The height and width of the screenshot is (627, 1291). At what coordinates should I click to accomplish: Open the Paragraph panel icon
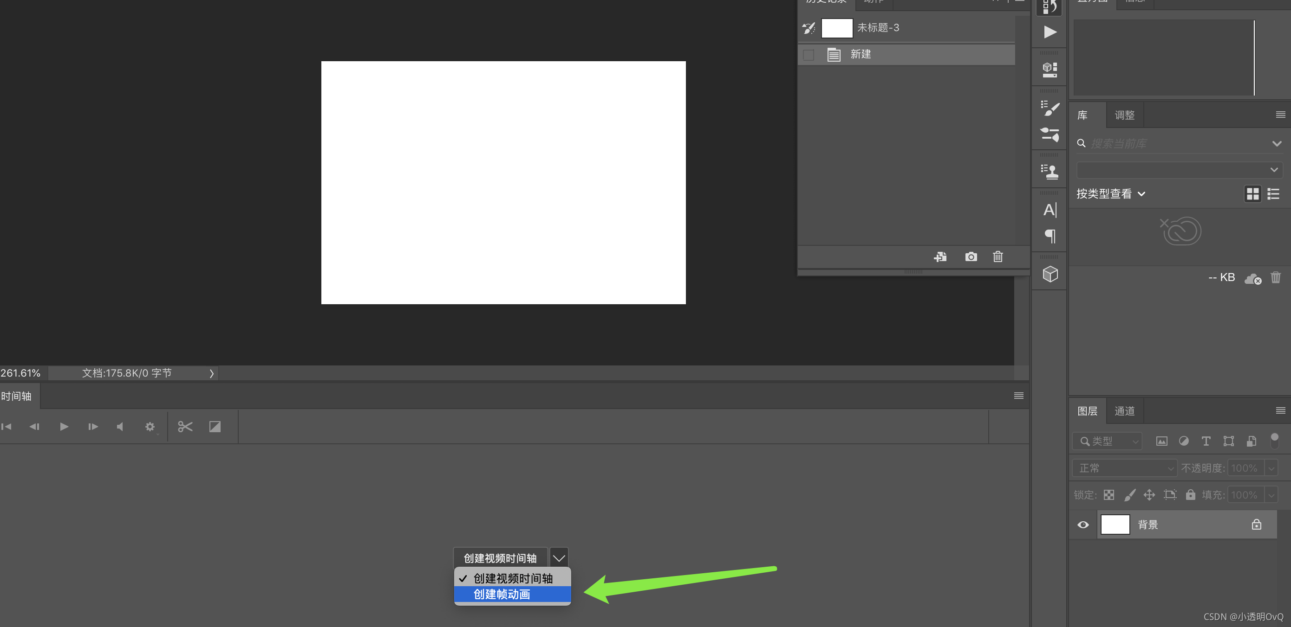pyautogui.click(x=1050, y=236)
